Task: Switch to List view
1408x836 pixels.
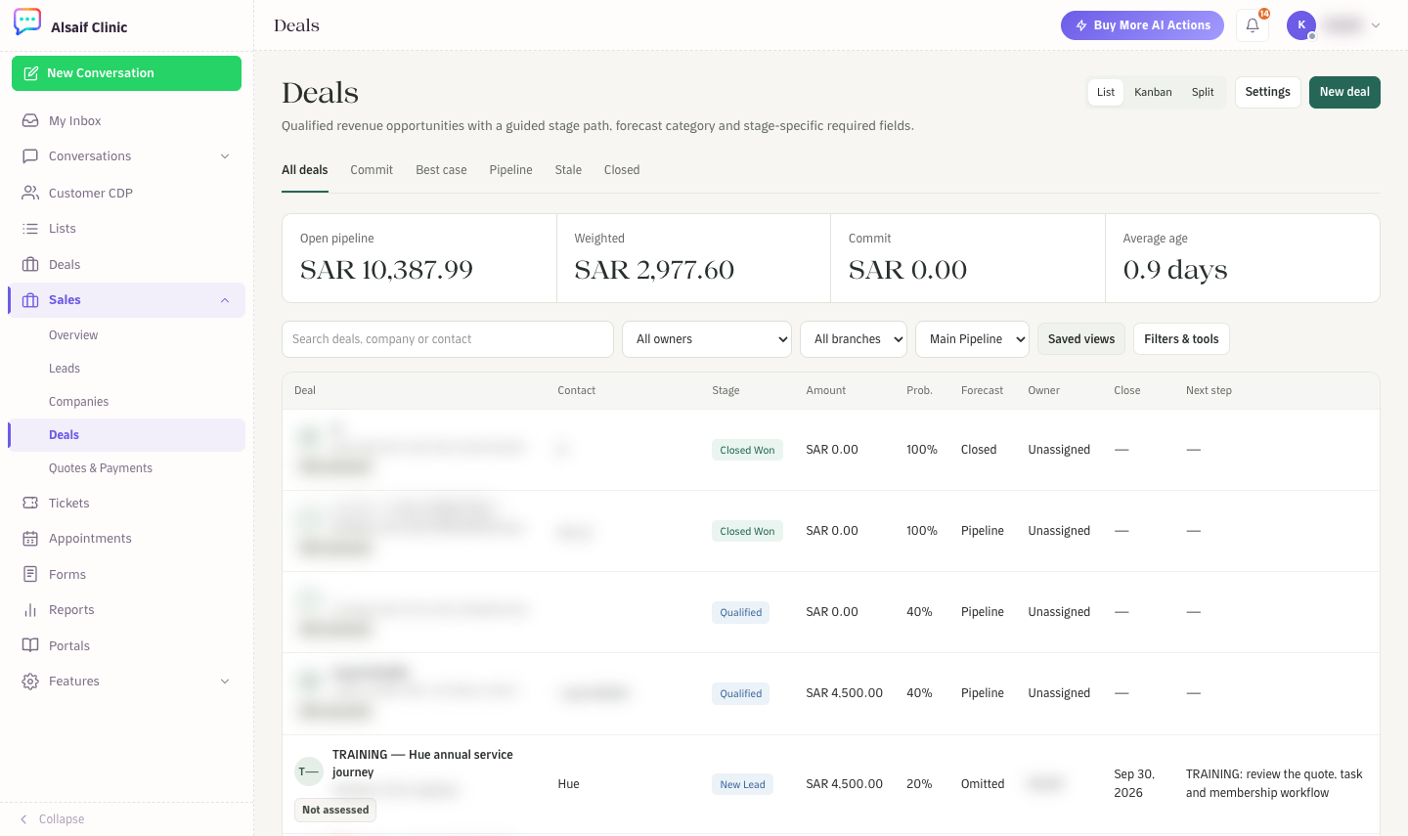Action: 1106,92
